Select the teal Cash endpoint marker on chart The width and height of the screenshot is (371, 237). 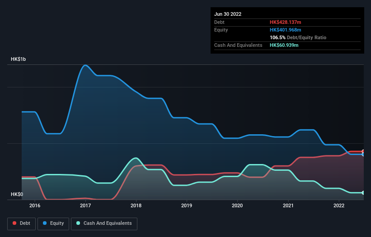pos(363,193)
